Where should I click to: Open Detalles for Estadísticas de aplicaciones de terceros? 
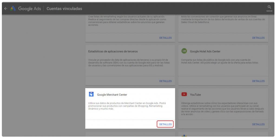[165, 81]
